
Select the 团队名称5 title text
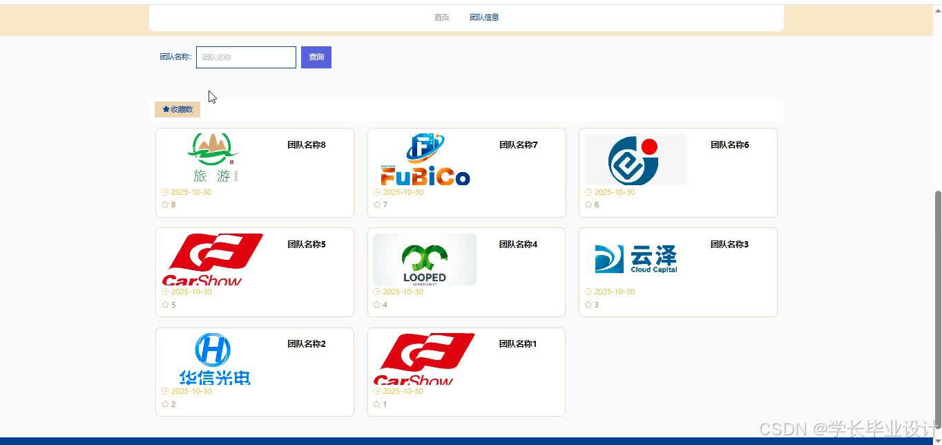tap(307, 245)
